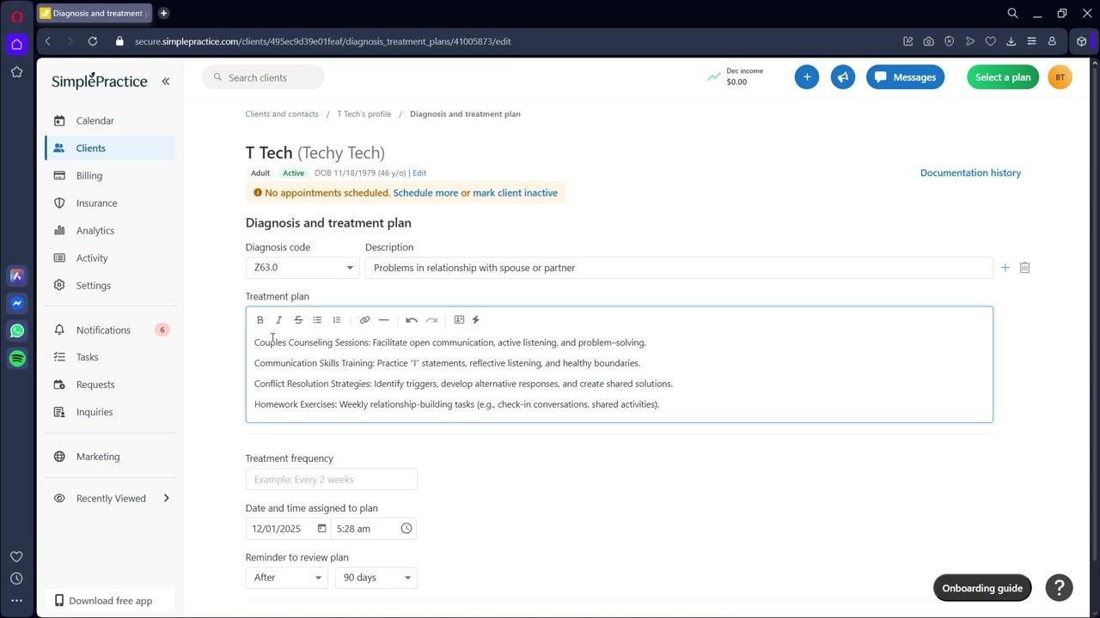Delete the diagnosis row with trash icon
Image resolution: width=1100 pixels, height=618 pixels.
coord(1024,268)
